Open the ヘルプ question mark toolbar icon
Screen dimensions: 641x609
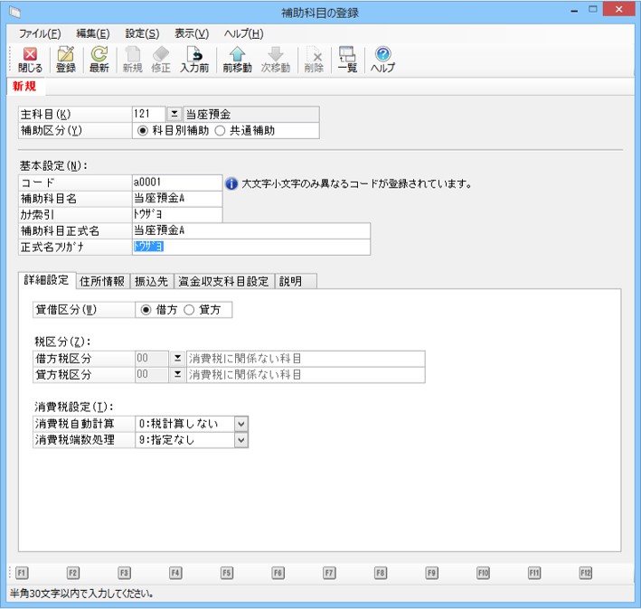(382, 56)
